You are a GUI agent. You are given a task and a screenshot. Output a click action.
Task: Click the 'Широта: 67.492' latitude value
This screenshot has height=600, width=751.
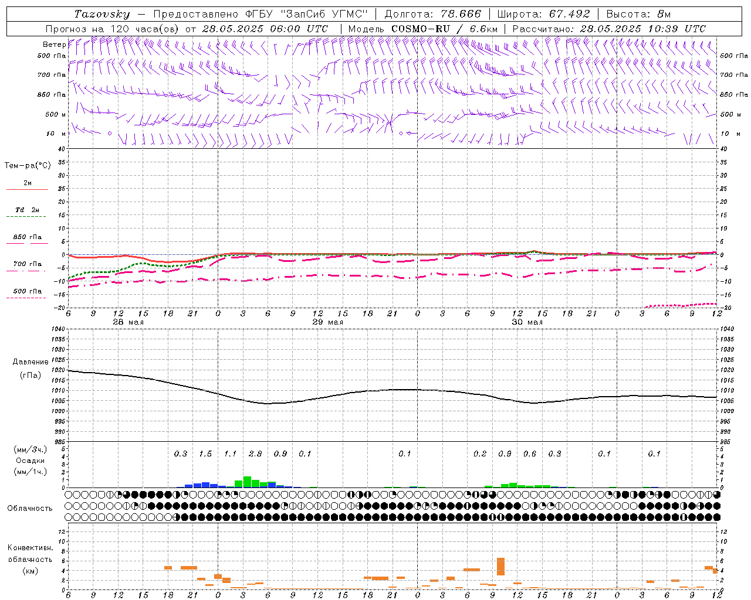544,14
